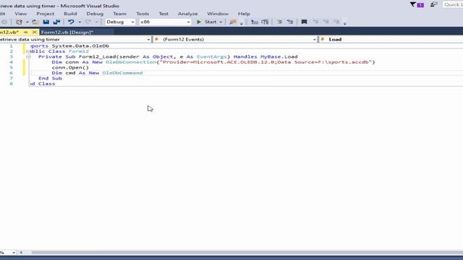Viewport: 463px width, 260px height.
Task: Open toolbar overflow options at far right
Action: point(344,23)
